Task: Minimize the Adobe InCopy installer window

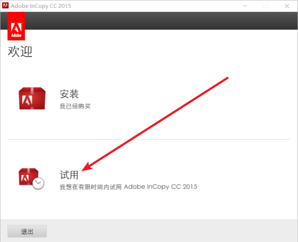Action: [x=245, y=6]
